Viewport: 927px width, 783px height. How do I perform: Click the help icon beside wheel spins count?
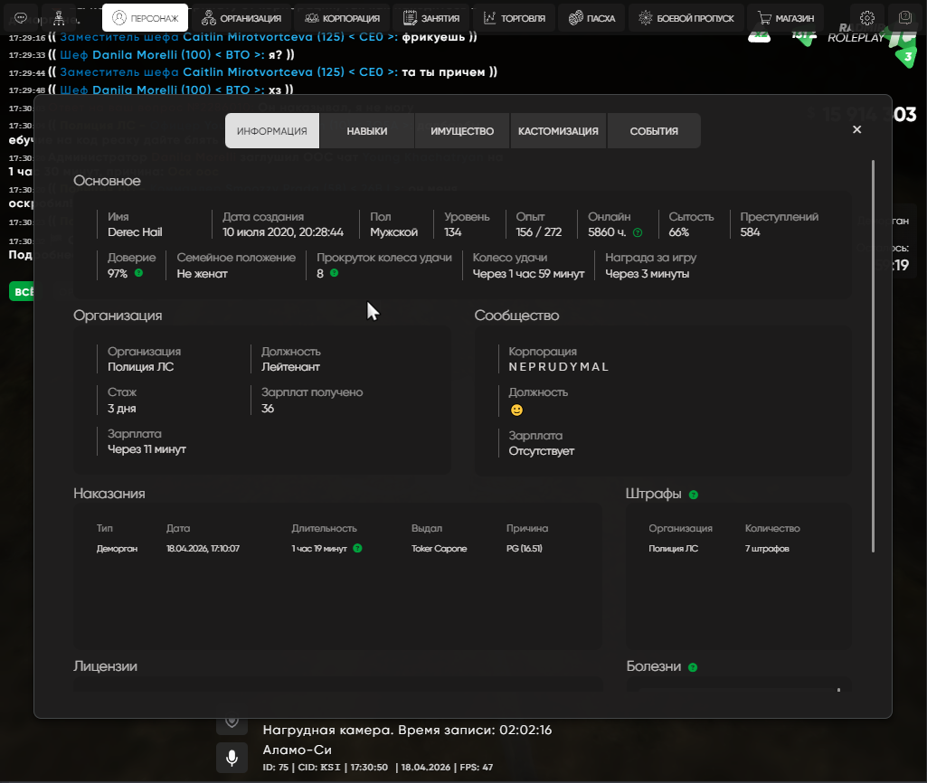click(334, 273)
